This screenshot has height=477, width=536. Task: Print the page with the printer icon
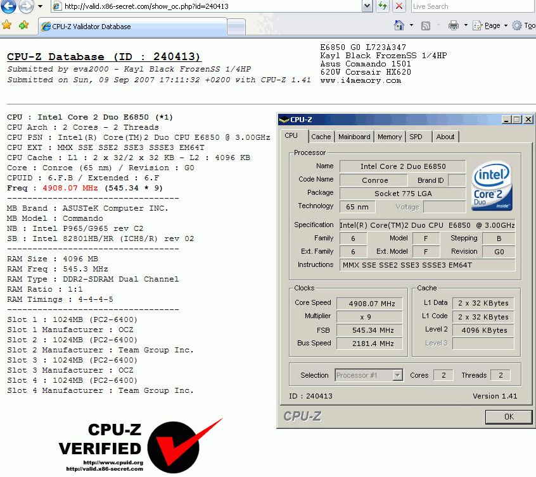tap(454, 25)
